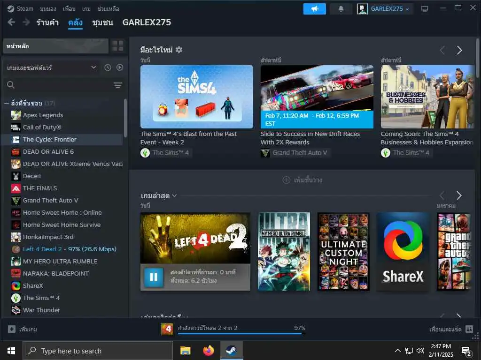This screenshot has width=481, height=360.
Task: Open the GARLEX275 avatar
Action: pyautogui.click(x=363, y=9)
